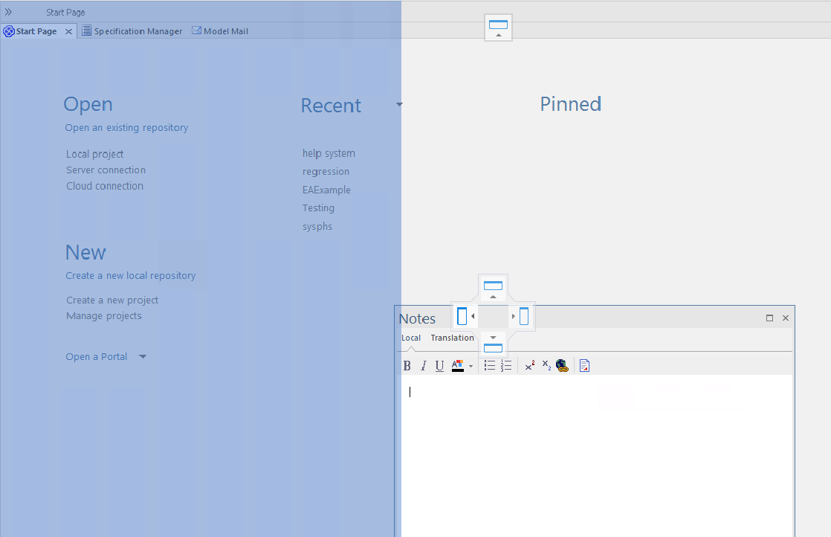Open the font color dropdown arrow
Viewport: 831px width, 537px height.
tap(471, 365)
